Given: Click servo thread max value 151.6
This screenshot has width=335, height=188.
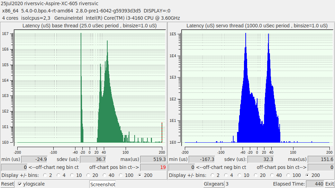Looking at the screenshot, I should click(321, 159).
